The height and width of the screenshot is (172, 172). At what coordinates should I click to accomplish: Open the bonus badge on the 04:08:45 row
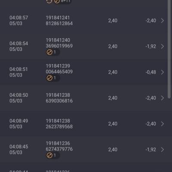(x=53, y=155)
